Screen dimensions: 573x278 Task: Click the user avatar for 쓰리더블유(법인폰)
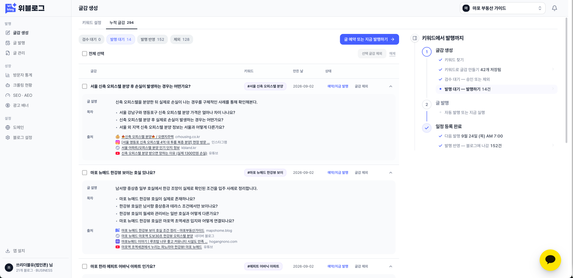pos(9,267)
